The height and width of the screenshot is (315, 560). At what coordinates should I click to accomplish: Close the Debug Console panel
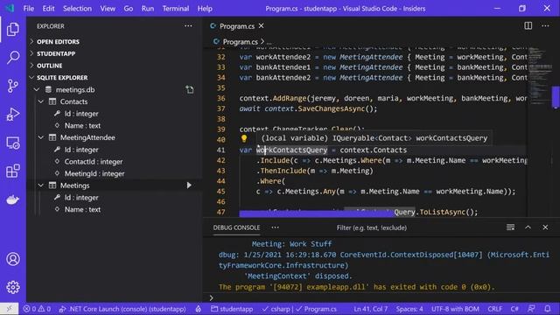(x=545, y=227)
